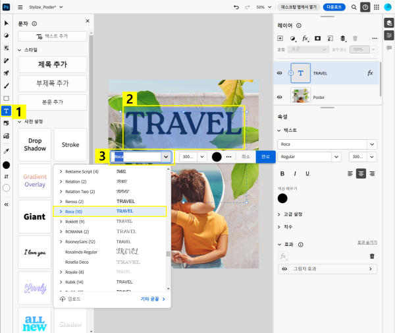Click text color swatch in floating bar

(x=217, y=157)
